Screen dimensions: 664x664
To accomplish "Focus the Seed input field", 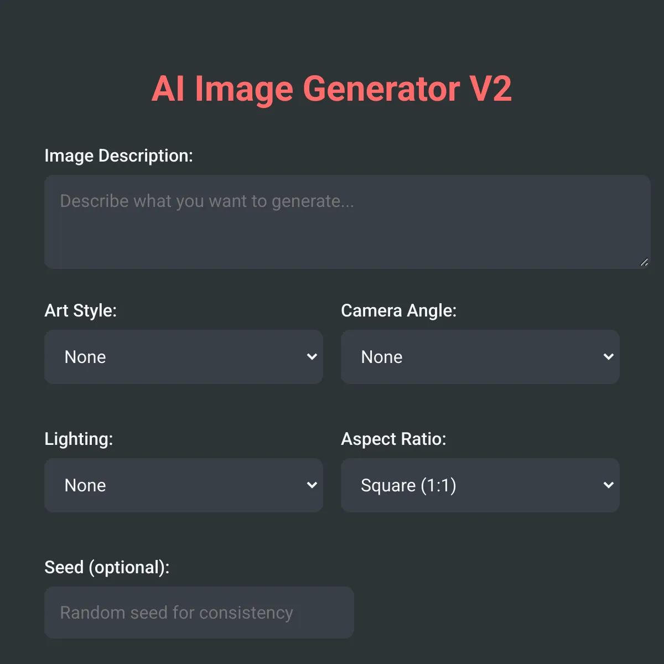I will (x=199, y=613).
